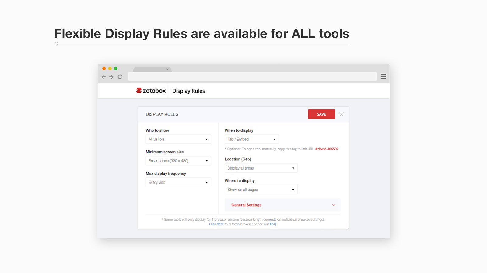Click the browser forward arrow
The width and height of the screenshot is (487, 273).
point(111,77)
